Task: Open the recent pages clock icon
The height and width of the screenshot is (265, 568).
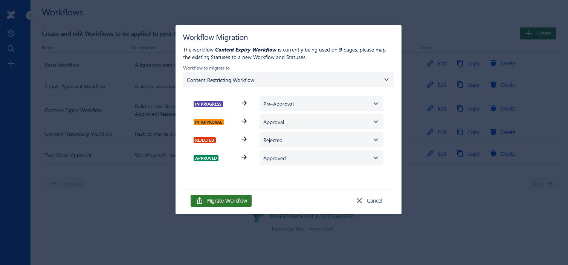Action: 11,34
